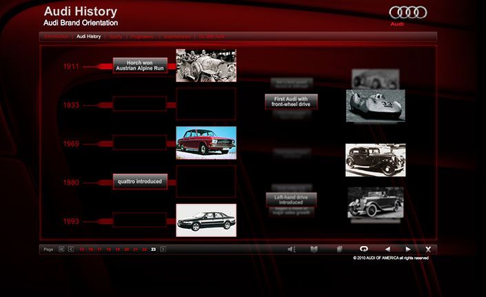This screenshot has width=486, height=297.
Task: Select the vintage convertible roadster photo
Action: 375,203
